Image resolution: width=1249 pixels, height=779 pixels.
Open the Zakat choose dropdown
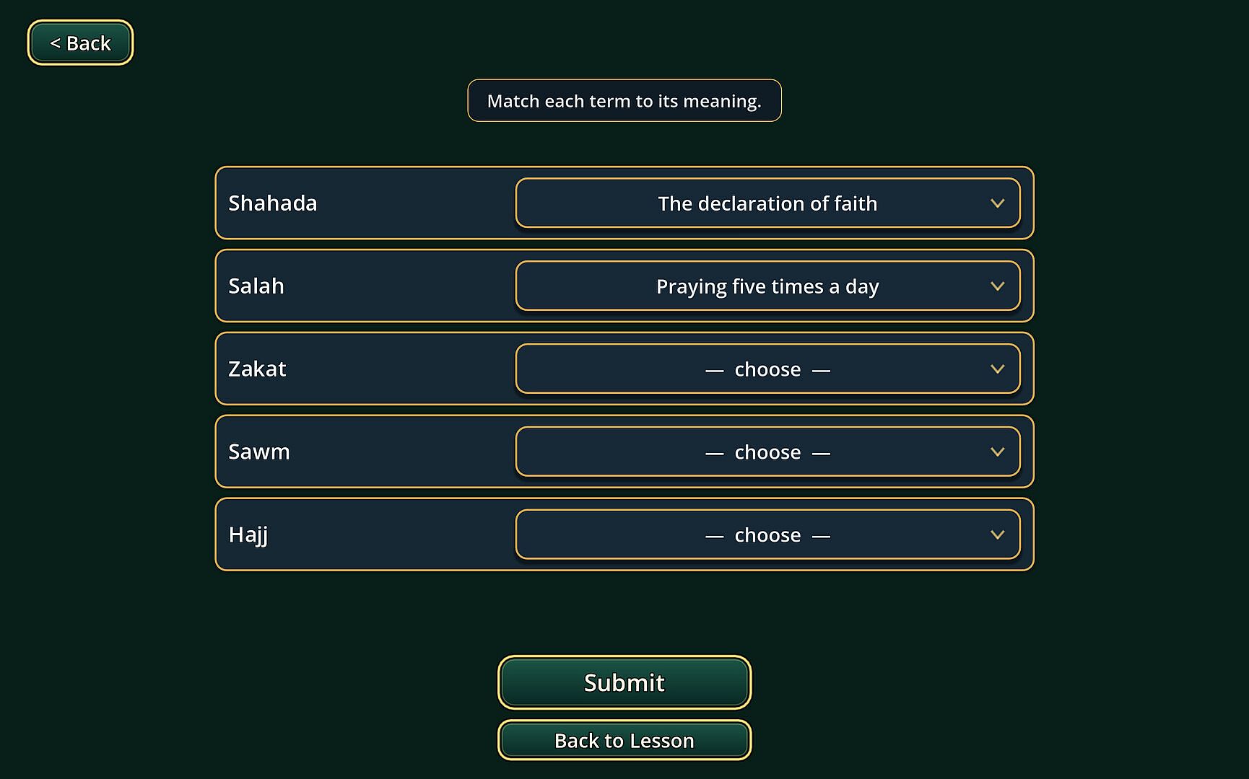pyautogui.click(x=767, y=369)
